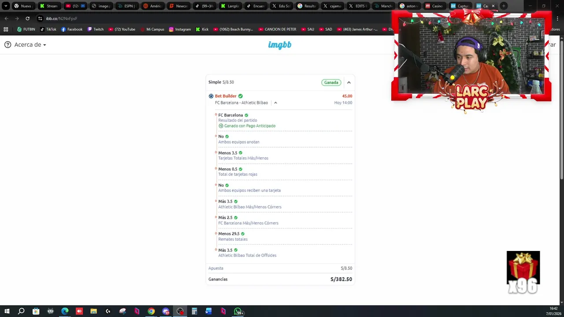
Task: Open the SAD bookmark
Action: pos(325,29)
